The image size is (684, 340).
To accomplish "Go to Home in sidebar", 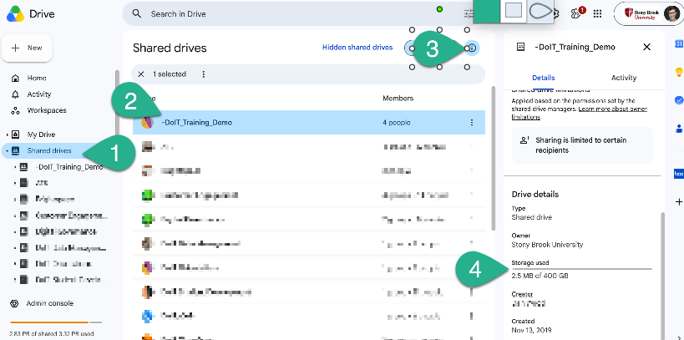I will coord(37,79).
